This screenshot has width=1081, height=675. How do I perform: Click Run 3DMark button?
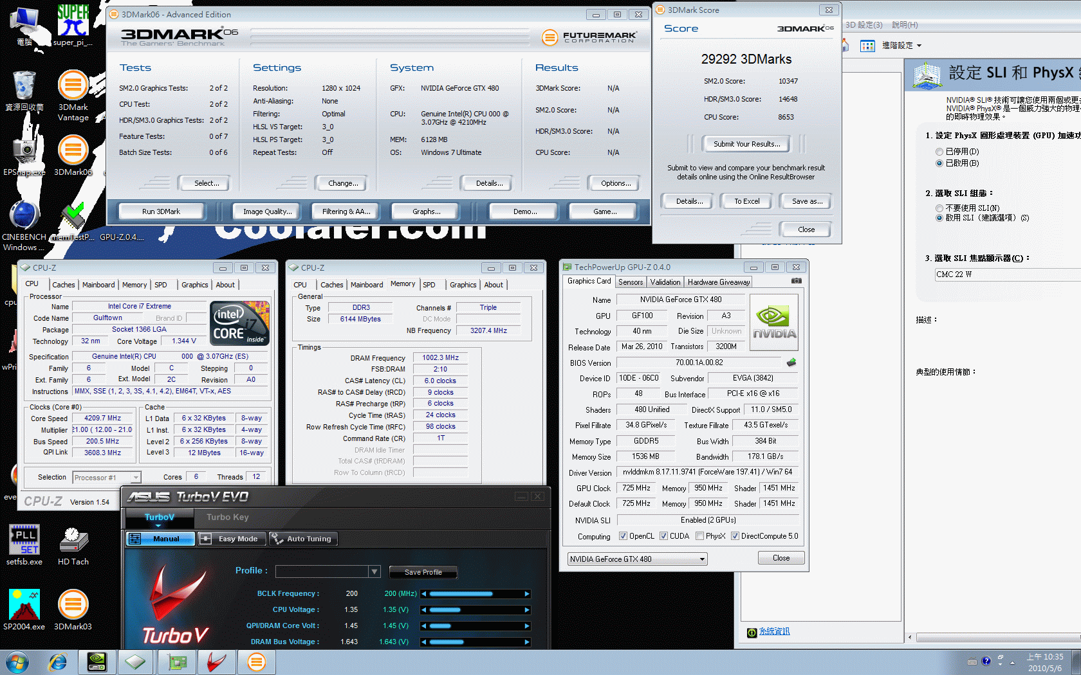pos(161,212)
